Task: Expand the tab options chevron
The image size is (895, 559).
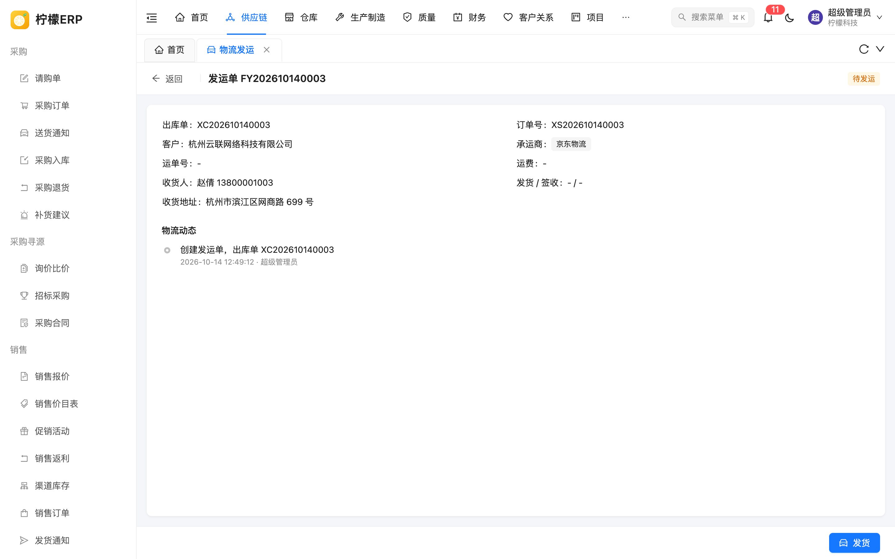Action: tap(880, 49)
